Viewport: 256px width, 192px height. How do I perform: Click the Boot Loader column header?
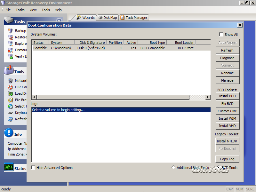181,43
